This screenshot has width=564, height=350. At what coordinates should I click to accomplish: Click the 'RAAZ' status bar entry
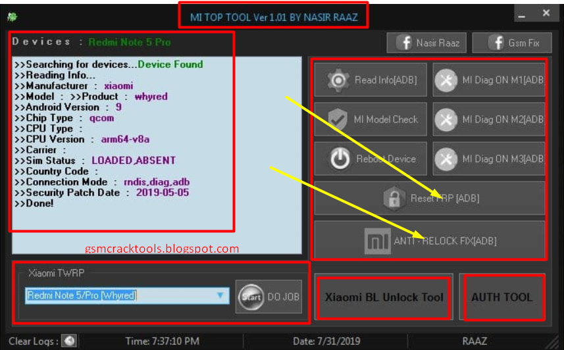474,341
